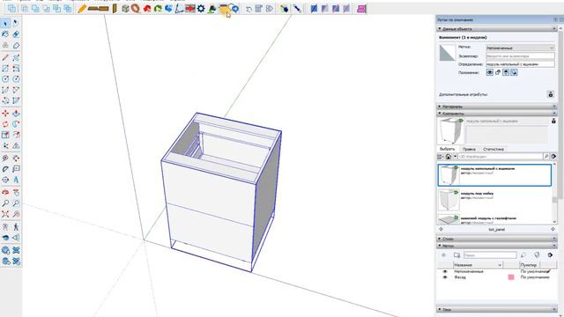Click the component search magnifier button
The image size is (564, 317).
pyautogui.click(x=546, y=157)
